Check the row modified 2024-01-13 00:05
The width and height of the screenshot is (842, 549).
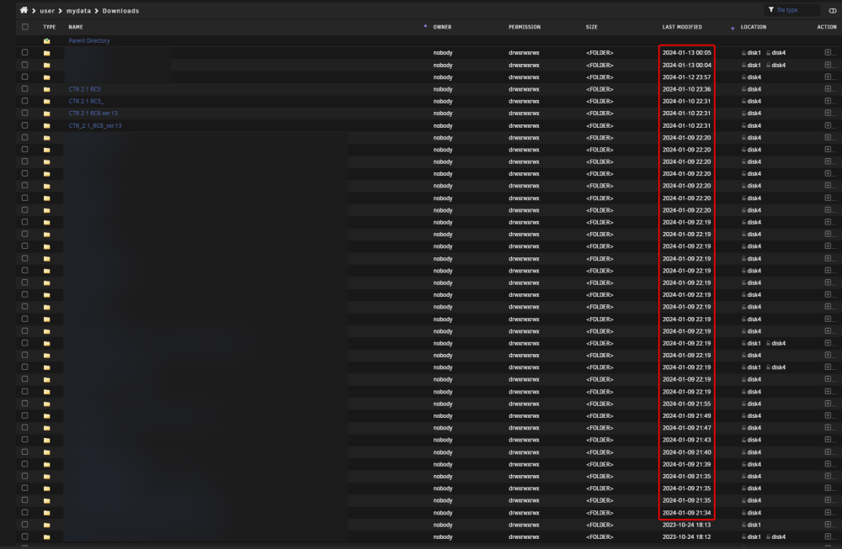click(x=24, y=52)
